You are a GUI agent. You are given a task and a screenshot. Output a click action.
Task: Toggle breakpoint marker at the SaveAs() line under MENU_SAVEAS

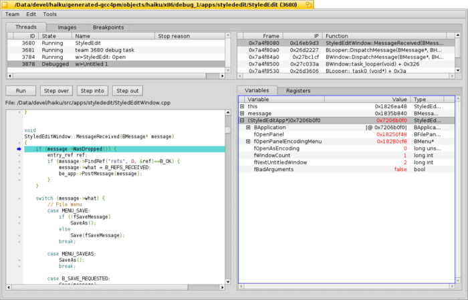19,260
